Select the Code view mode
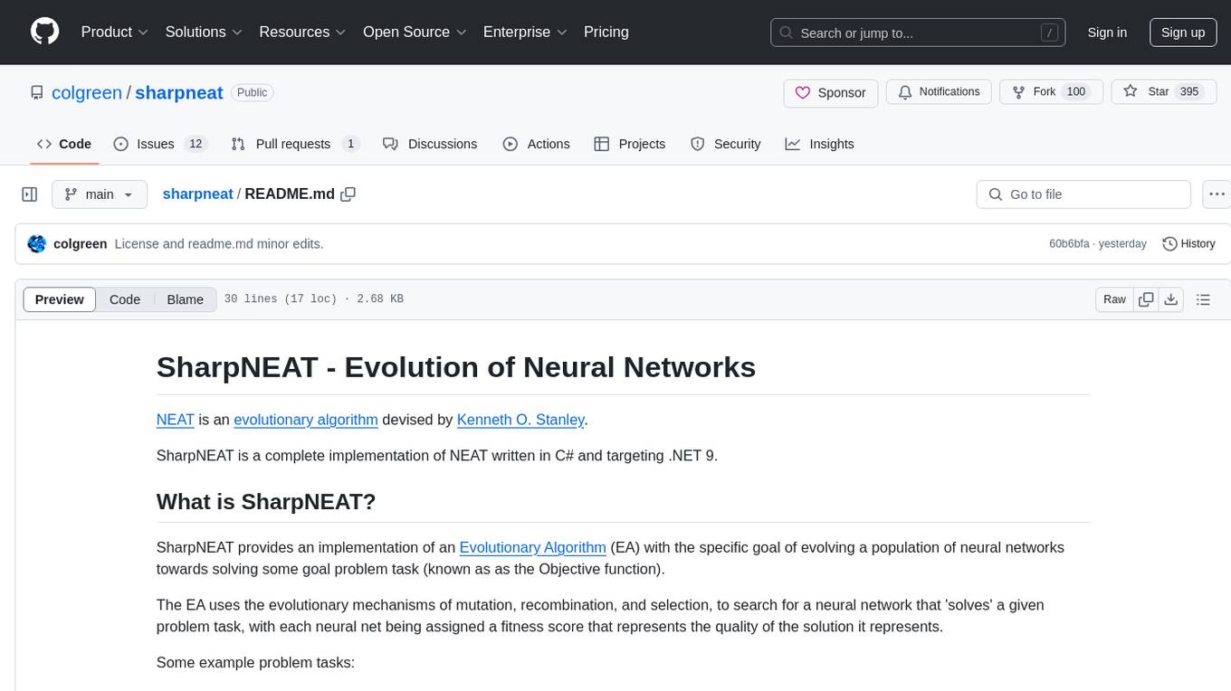Viewport: 1231px width, 691px height. click(x=125, y=299)
